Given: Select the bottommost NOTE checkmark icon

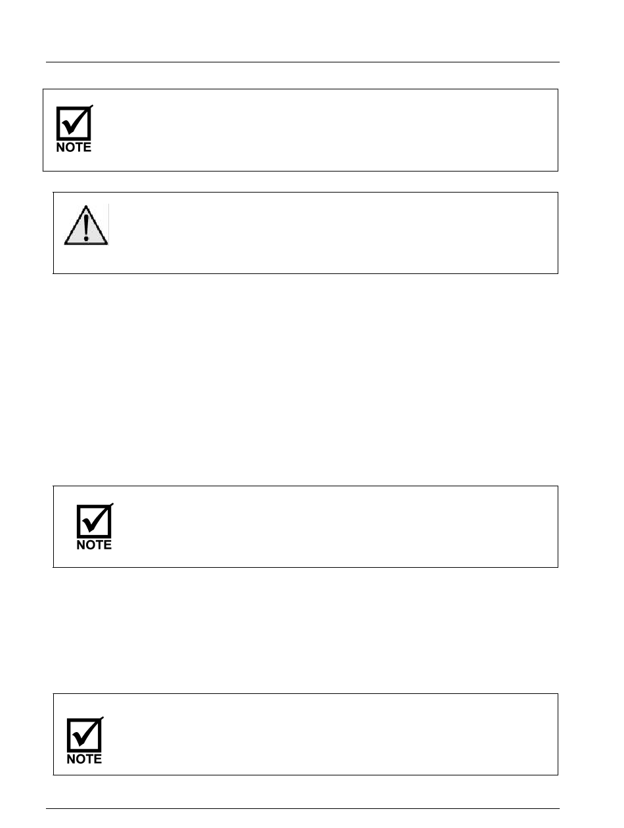Looking at the screenshot, I should (x=85, y=741).
